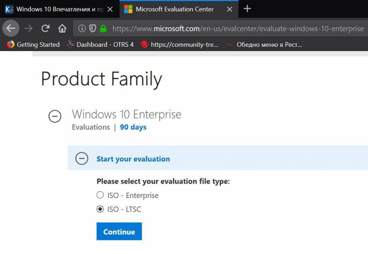Click 'Please select your evaluation file type:' text
The width and height of the screenshot is (368, 254).
coord(163,181)
